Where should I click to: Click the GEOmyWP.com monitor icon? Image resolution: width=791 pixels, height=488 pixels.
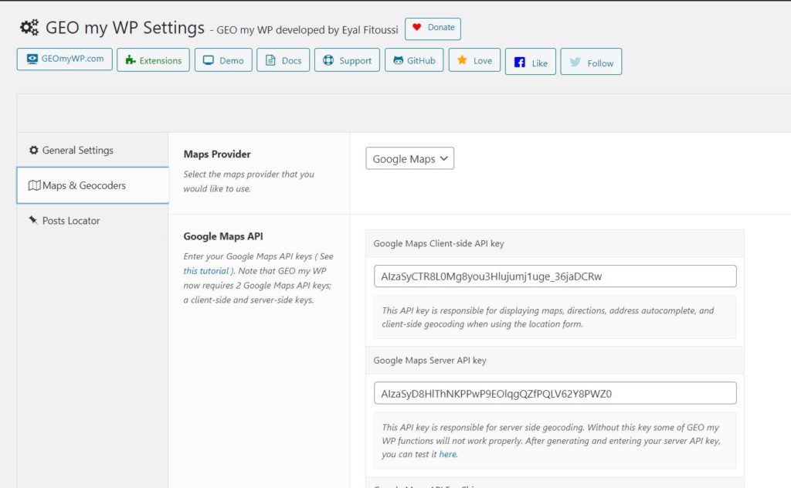tap(32, 59)
